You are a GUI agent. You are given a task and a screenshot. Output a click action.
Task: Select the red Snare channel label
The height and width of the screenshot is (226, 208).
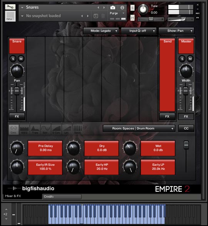point(17,46)
